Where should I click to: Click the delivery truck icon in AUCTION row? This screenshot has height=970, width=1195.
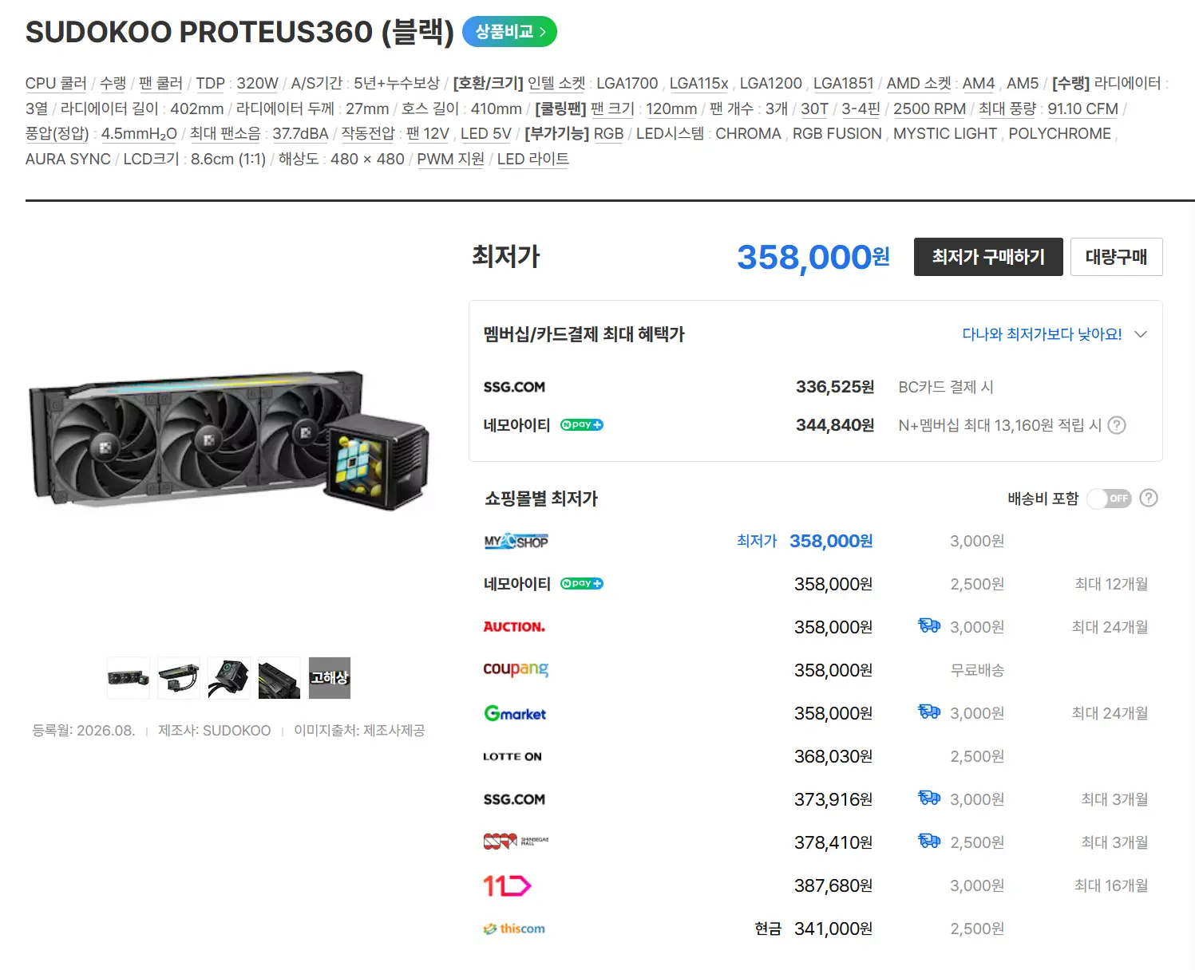(x=929, y=626)
